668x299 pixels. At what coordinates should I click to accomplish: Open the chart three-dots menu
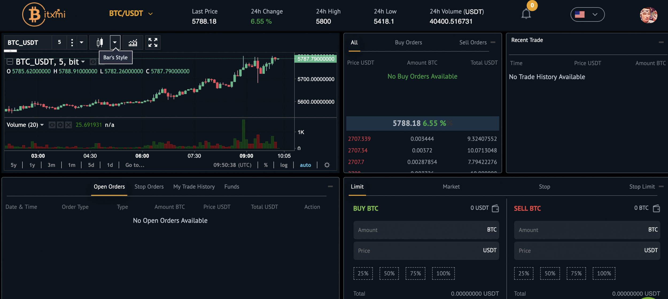(x=72, y=42)
